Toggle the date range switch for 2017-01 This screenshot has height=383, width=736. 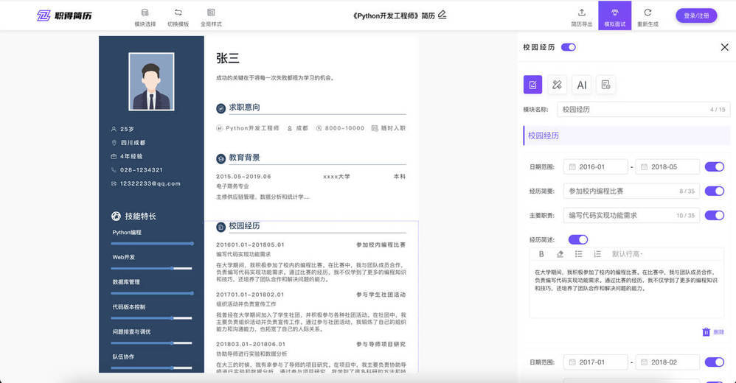pos(715,362)
